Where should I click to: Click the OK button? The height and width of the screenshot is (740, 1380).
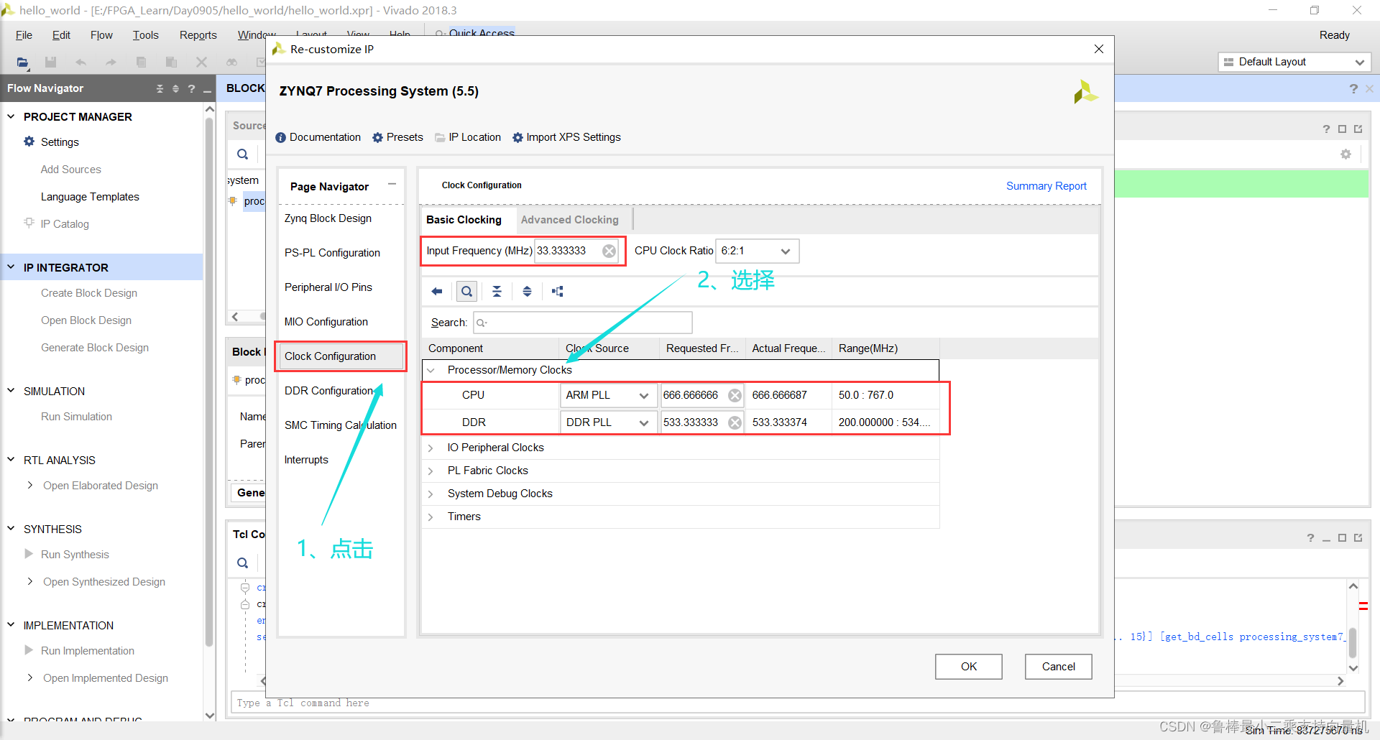click(x=968, y=667)
